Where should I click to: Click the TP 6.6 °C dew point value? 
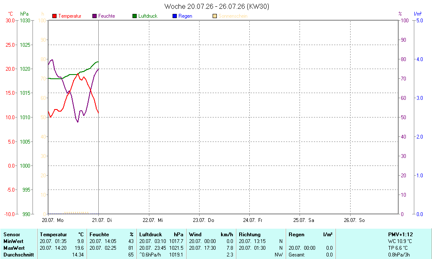coord(398,248)
